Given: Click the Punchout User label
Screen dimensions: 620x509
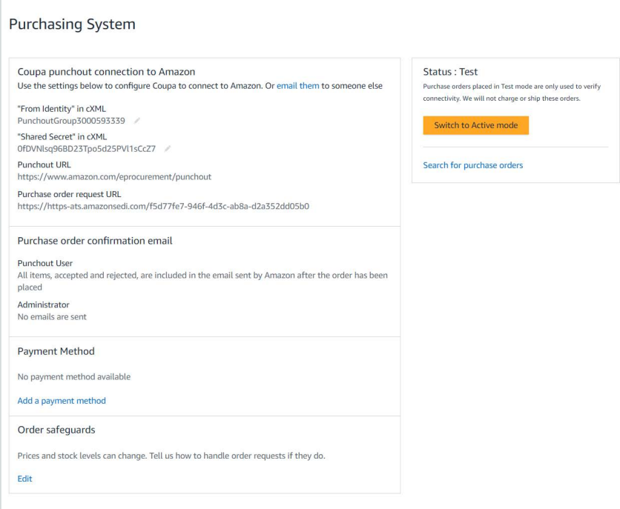Looking at the screenshot, I should pyautogui.click(x=44, y=263).
